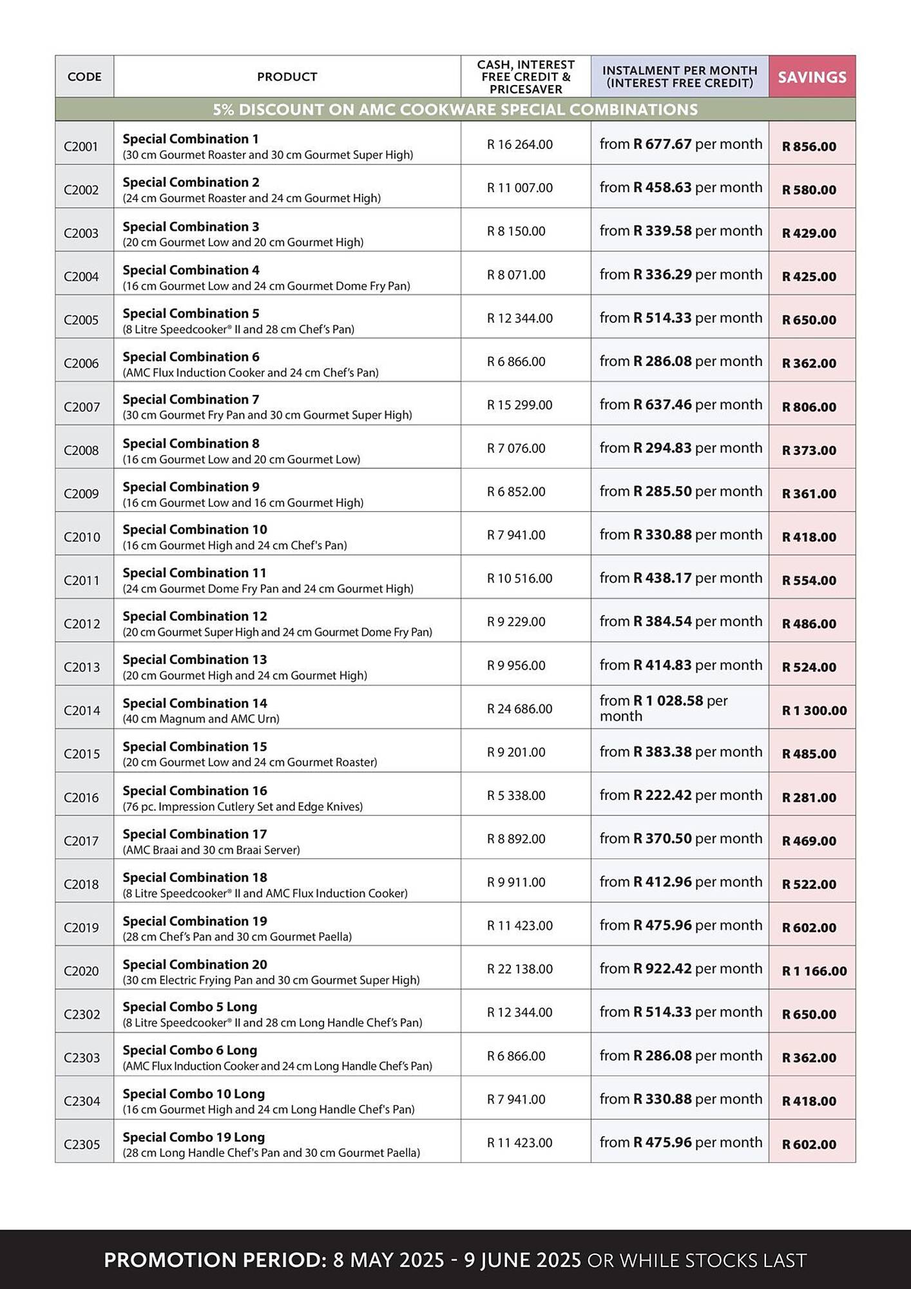Screen dimensions: 911x1289
Task: Click the promotion period footer text
Action: pyautogui.click(x=455, y=1260)
